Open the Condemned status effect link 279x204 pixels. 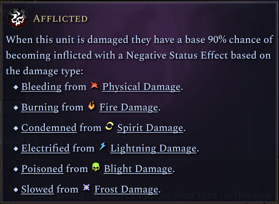(49, 128)
